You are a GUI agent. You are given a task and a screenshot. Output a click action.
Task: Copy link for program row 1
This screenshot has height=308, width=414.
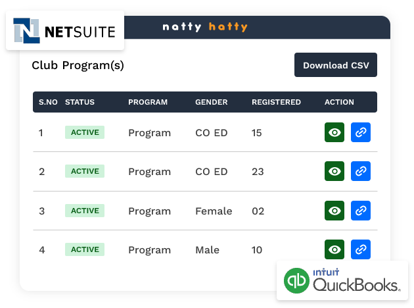pos(360,132)
